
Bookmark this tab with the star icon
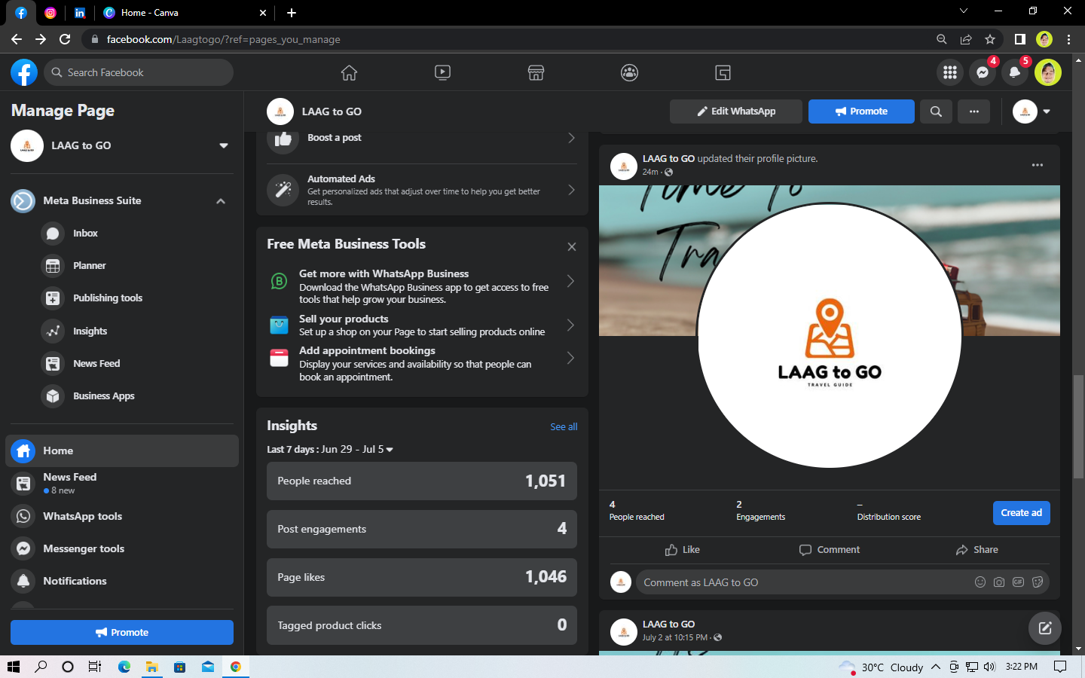pos(990,39)
